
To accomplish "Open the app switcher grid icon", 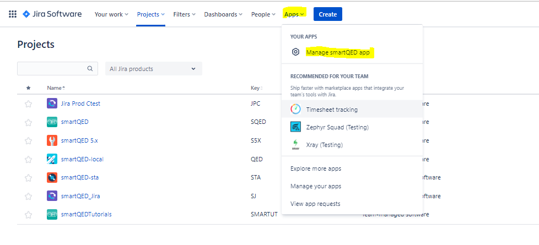I will [x=12, y=14].
